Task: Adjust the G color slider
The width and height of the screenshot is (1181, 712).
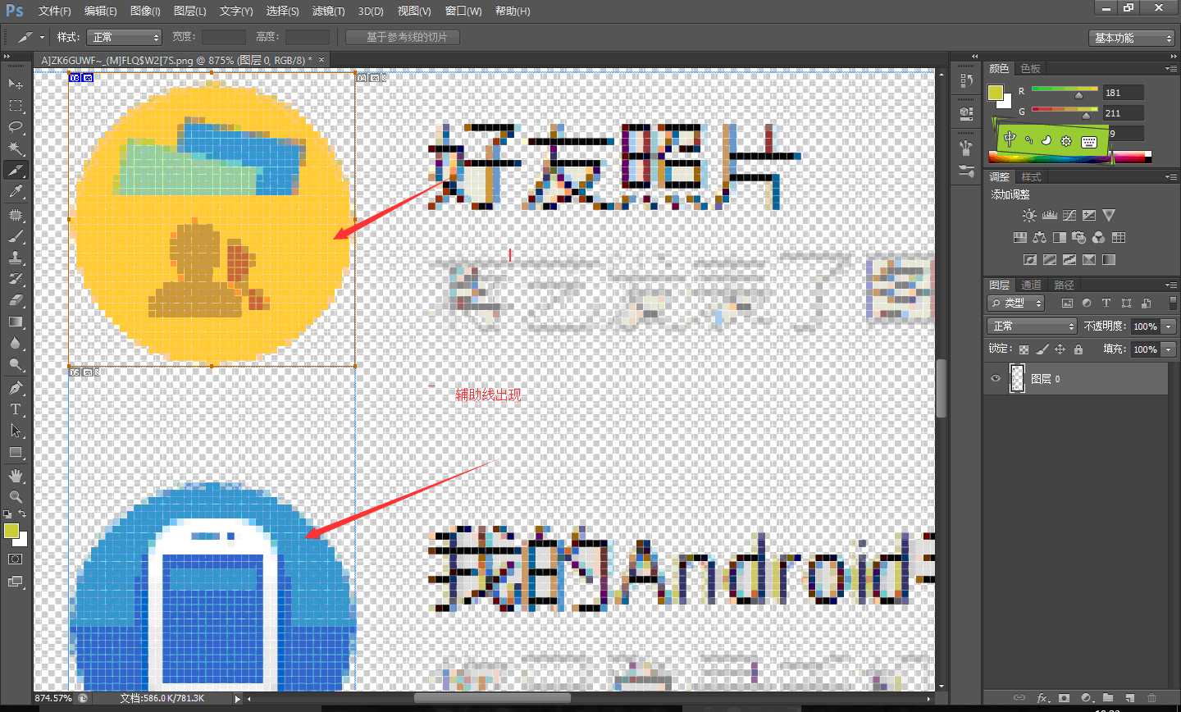Action: (1086, 116)
